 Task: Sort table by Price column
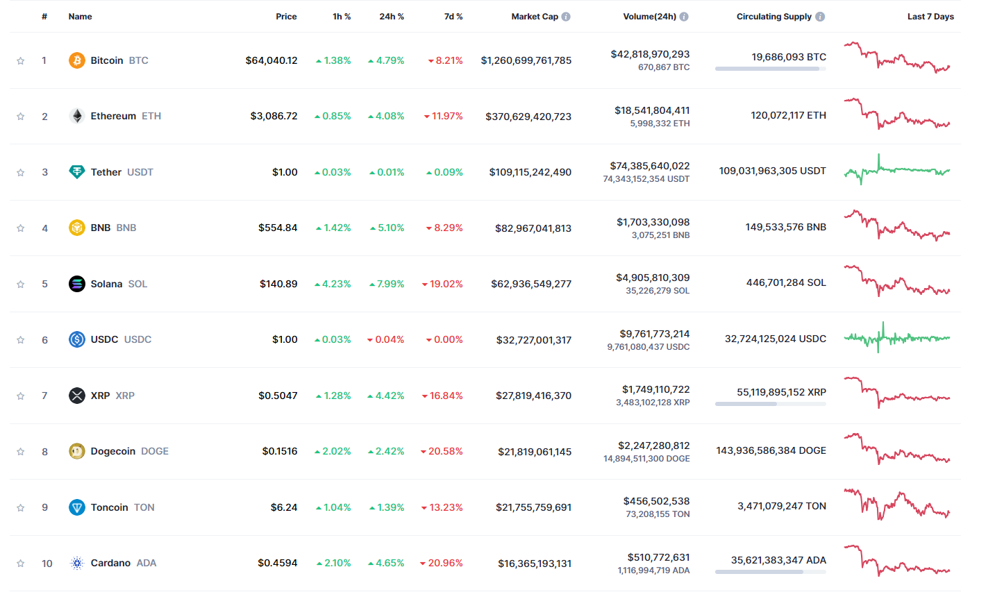click(x=286, y=17)
